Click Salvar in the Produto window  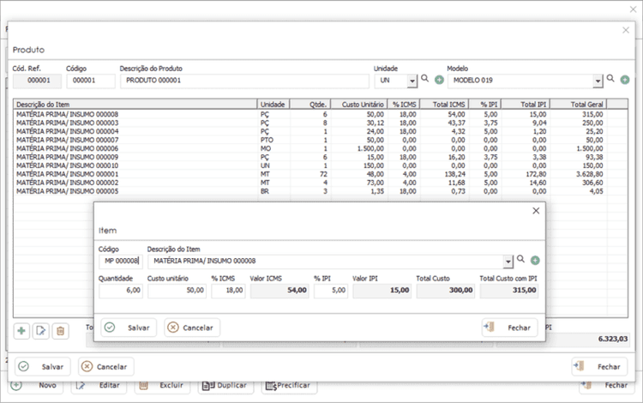click(x=43, y=366)
